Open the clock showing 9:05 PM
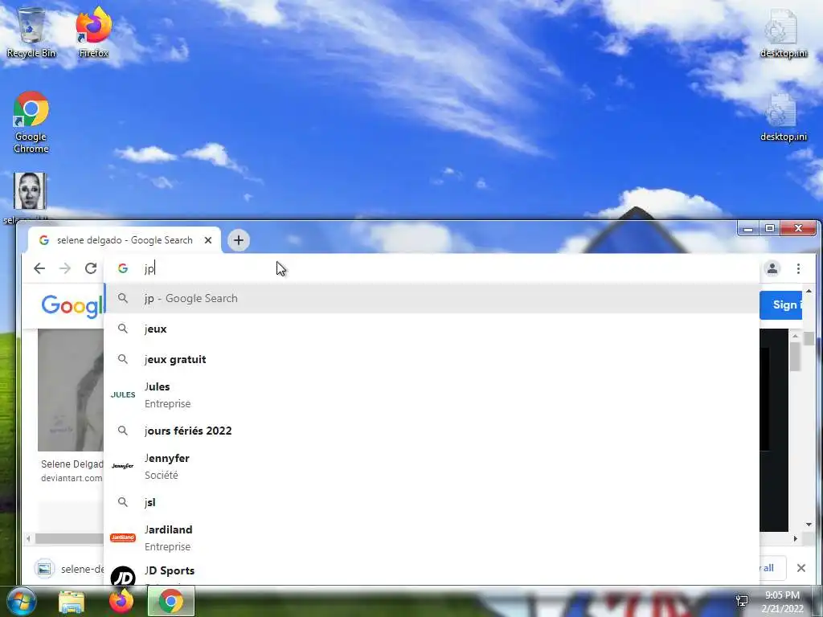This screenshot has height=617, width=823. click(x=782, y=602)
